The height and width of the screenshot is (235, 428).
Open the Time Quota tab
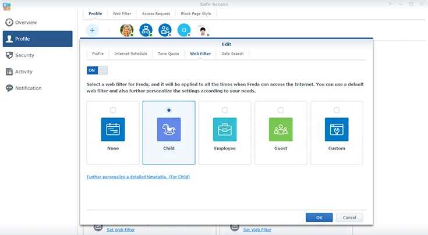[x=169, y=54]
